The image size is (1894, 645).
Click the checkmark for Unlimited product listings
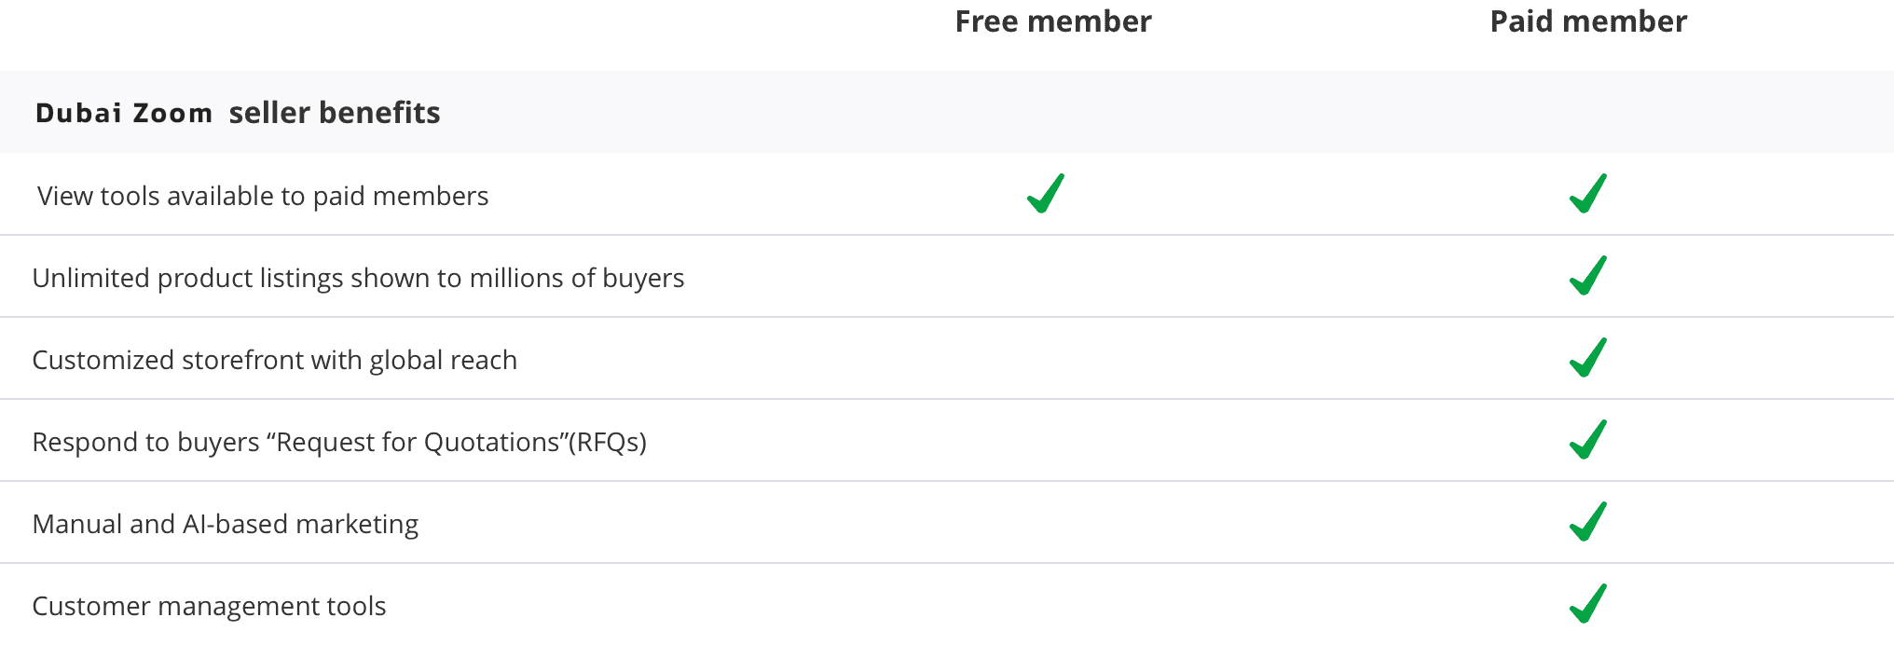point(1588,276)
